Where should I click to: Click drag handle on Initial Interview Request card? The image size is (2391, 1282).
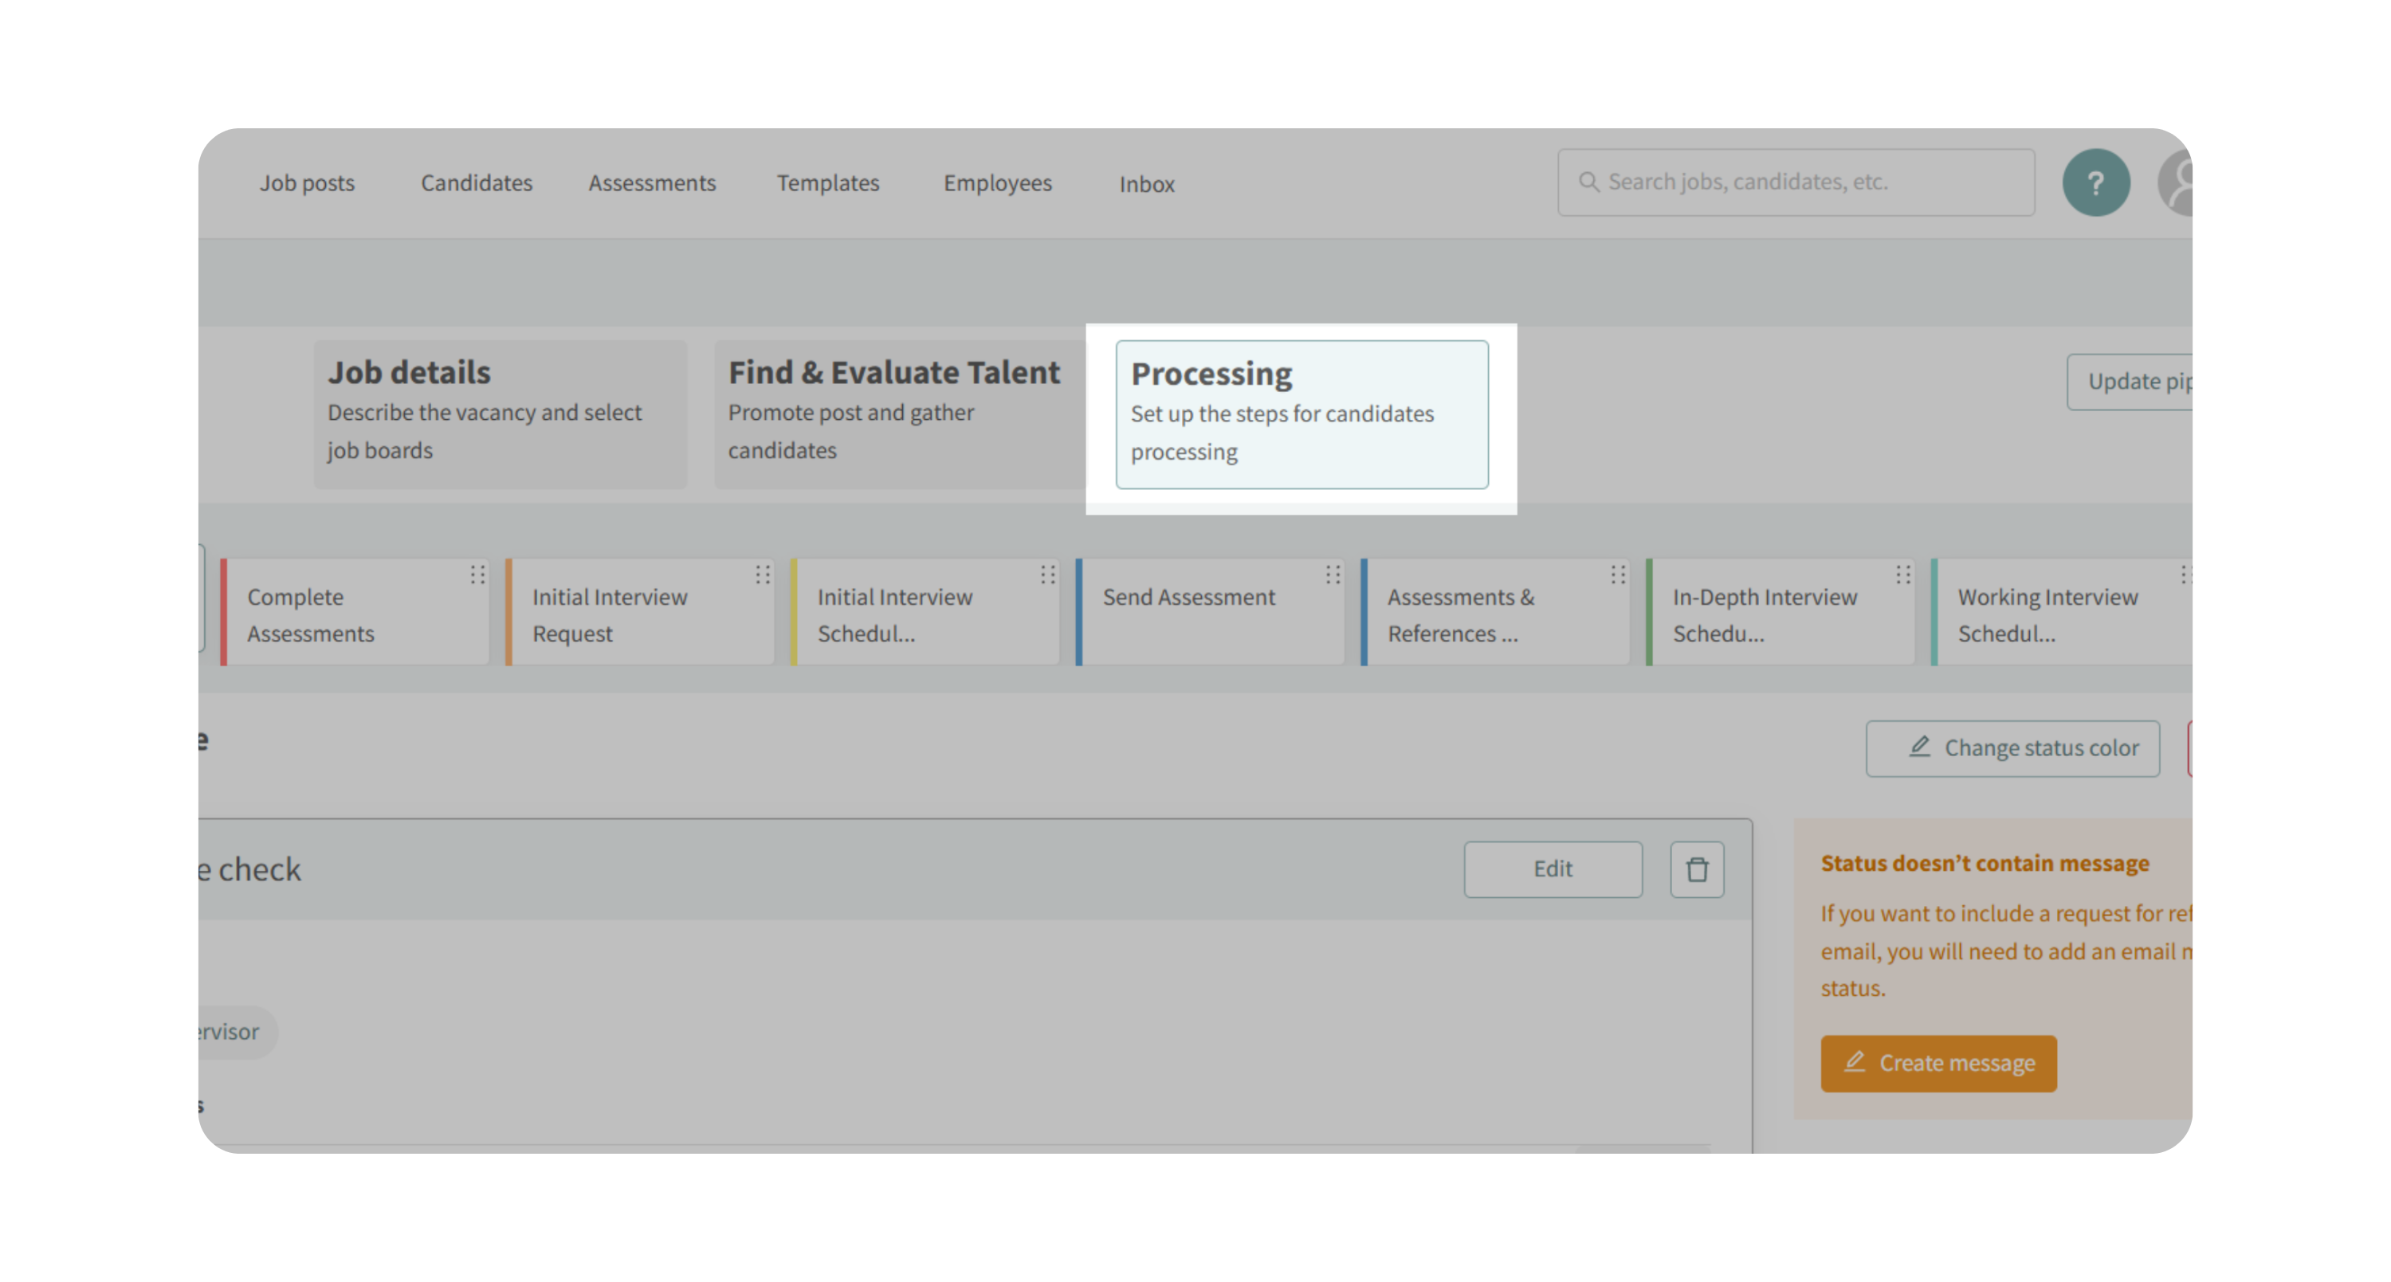(x=762, y=574)
